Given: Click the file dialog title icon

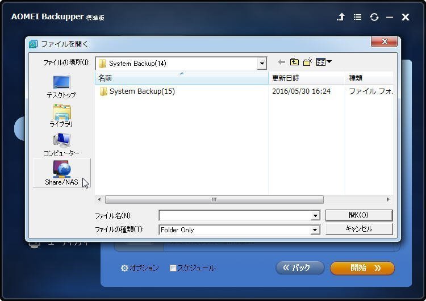Looking at the screenshot, I should (x=34, y=44).
